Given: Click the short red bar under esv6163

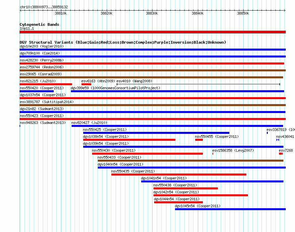Looking at the screenshot, I should pos(87,84).
